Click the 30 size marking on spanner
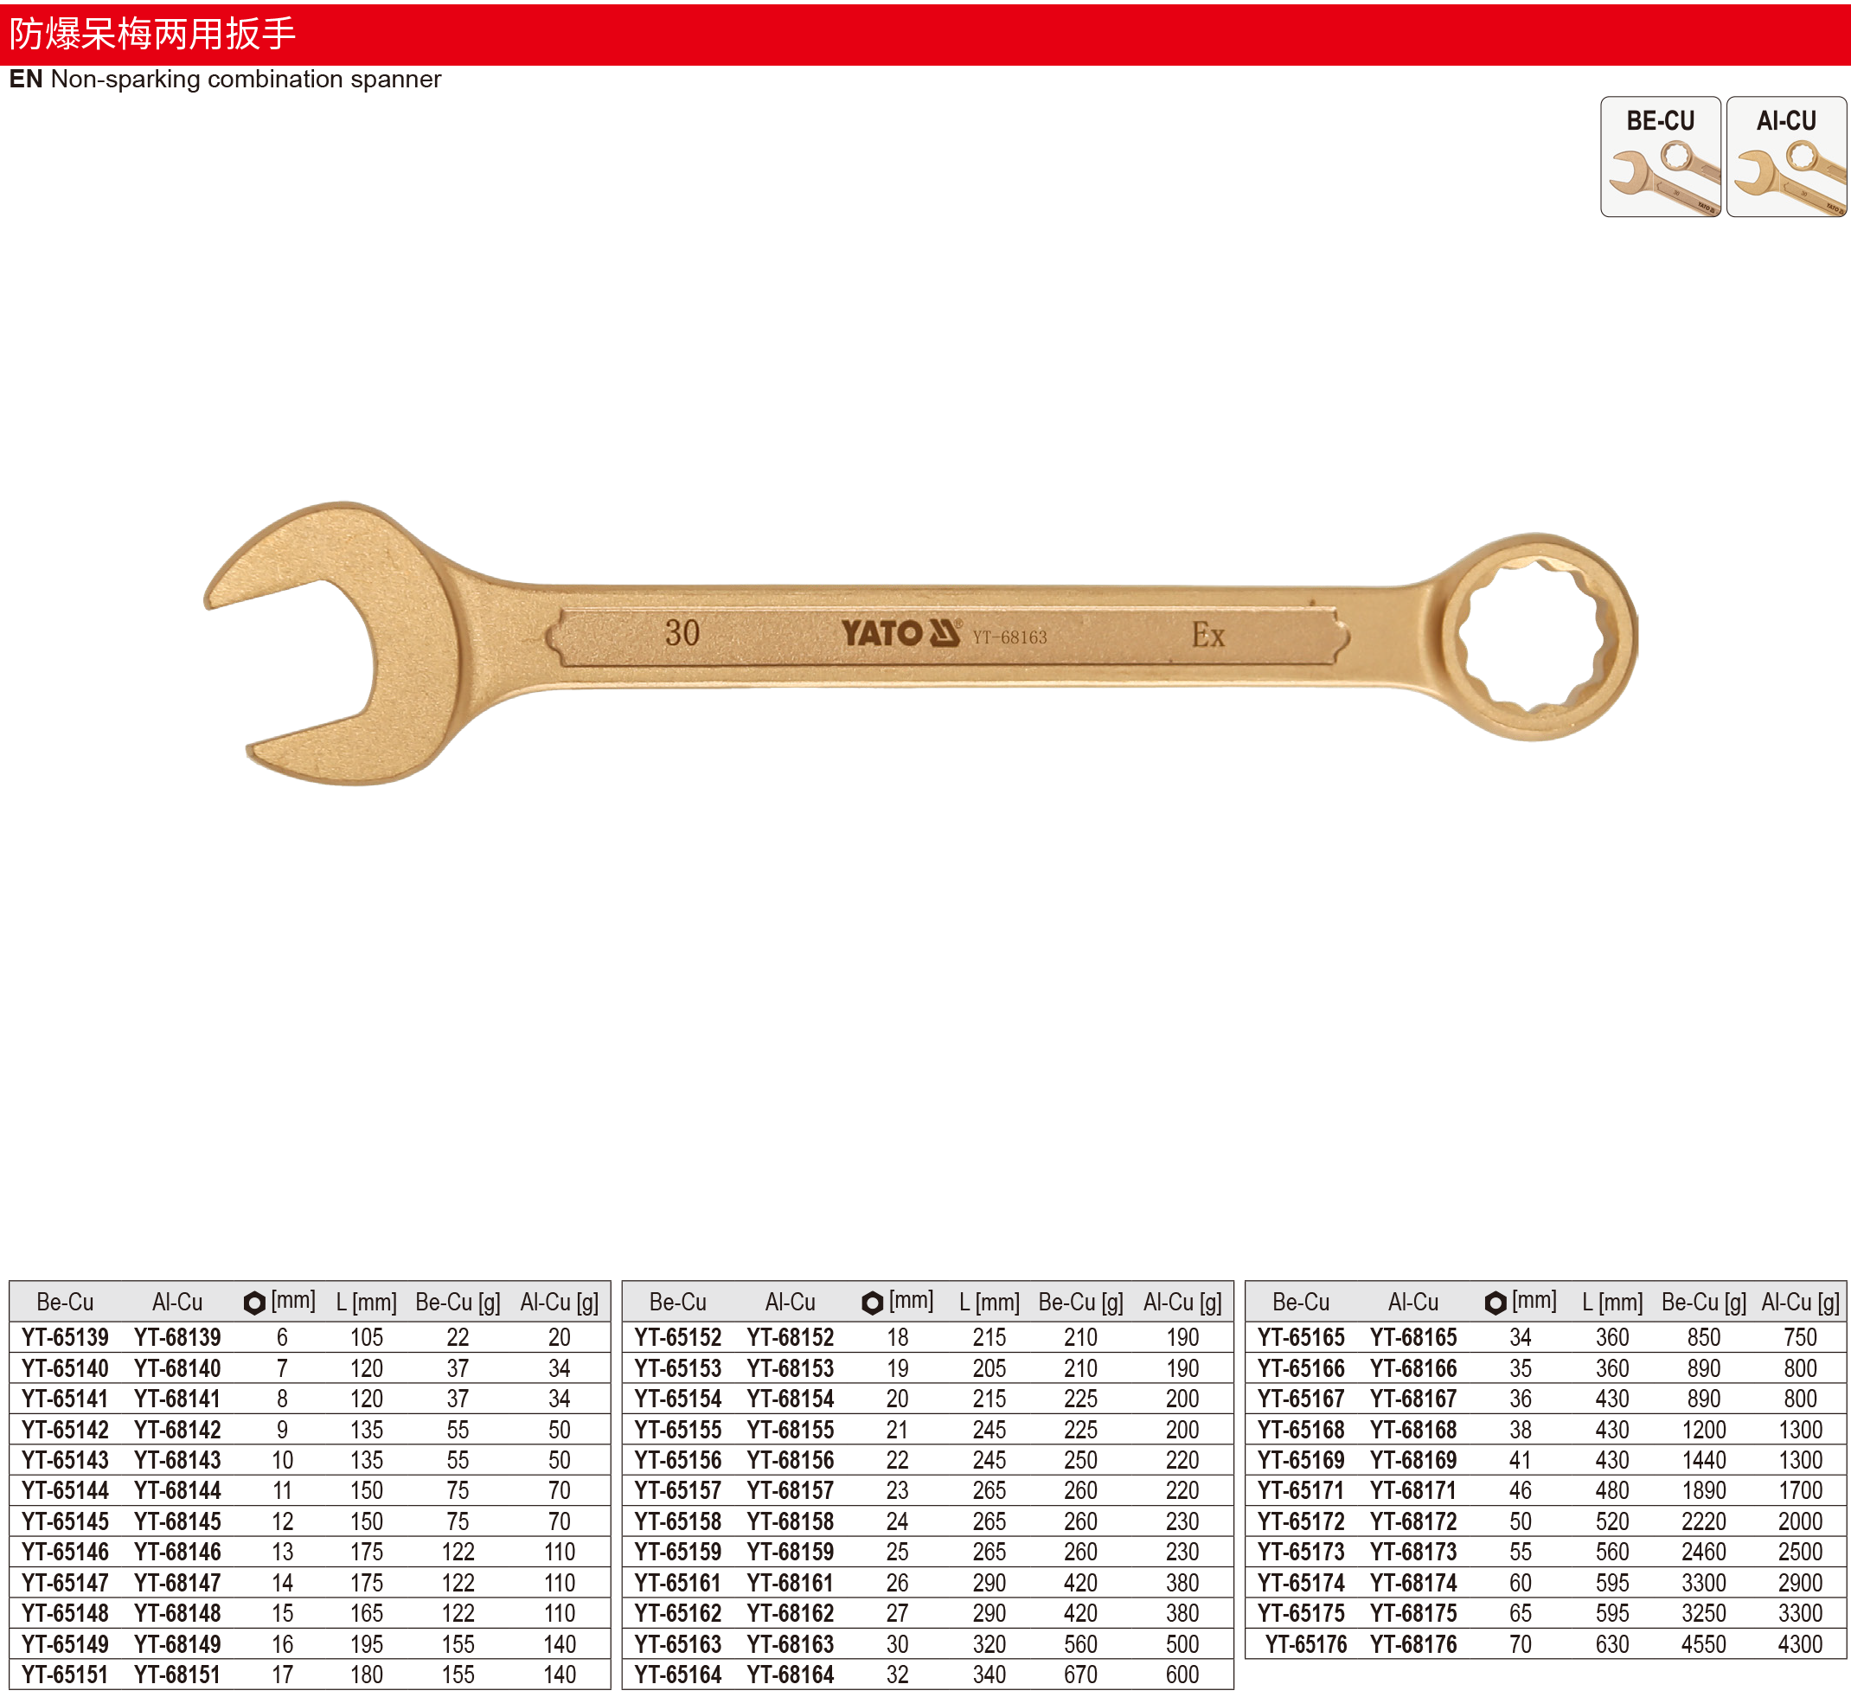1851x1697 pixels. tap(682, 633)
